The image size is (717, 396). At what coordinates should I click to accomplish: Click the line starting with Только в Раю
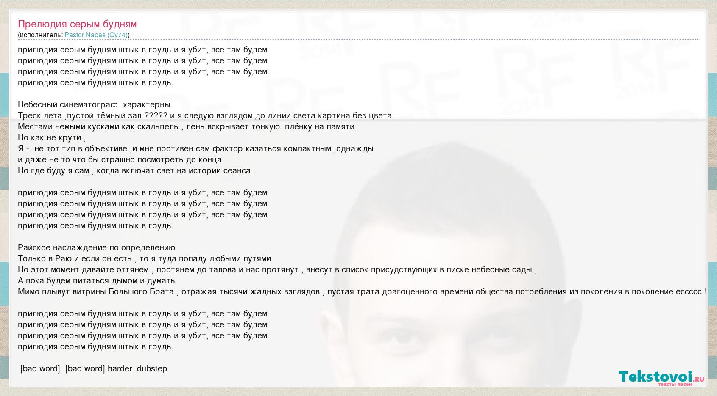(x=144, y=259)
